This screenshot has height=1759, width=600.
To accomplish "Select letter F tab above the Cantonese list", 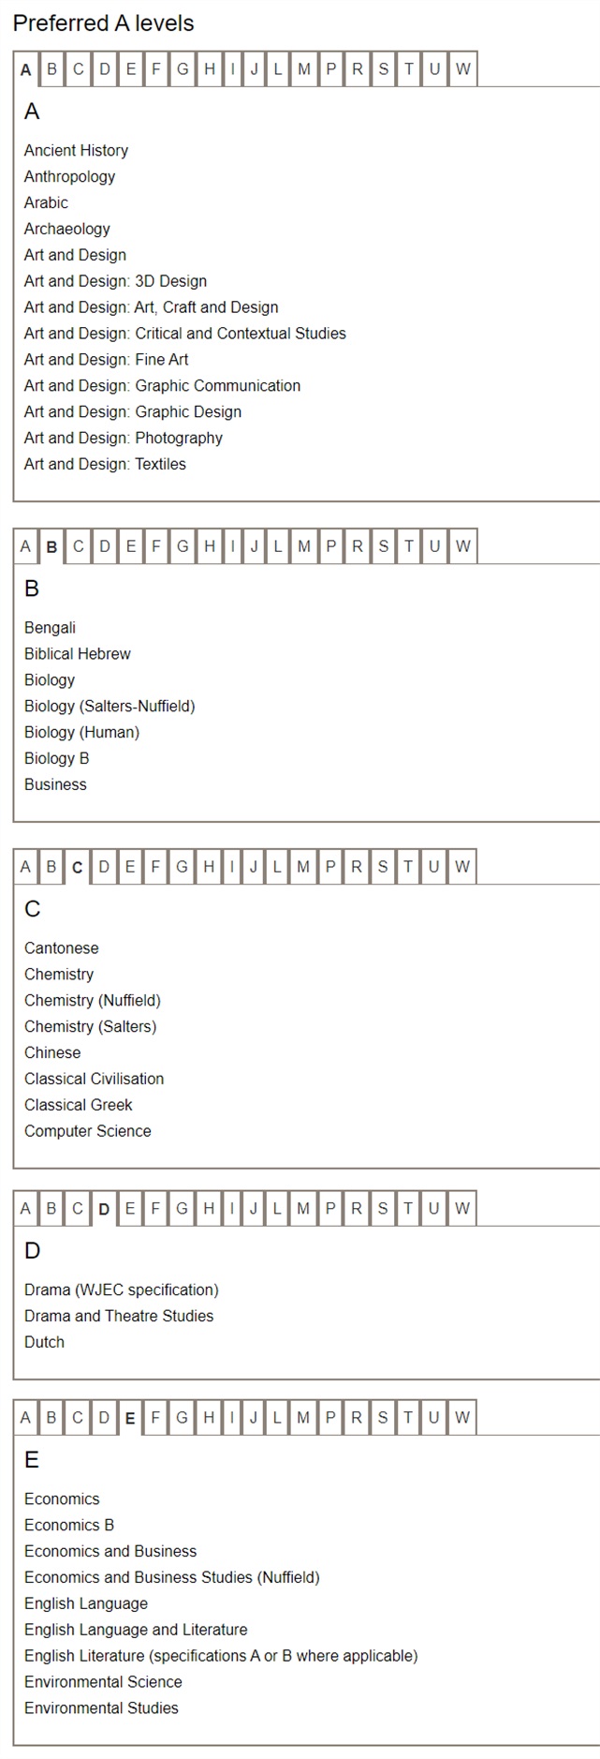I will 155,867.
